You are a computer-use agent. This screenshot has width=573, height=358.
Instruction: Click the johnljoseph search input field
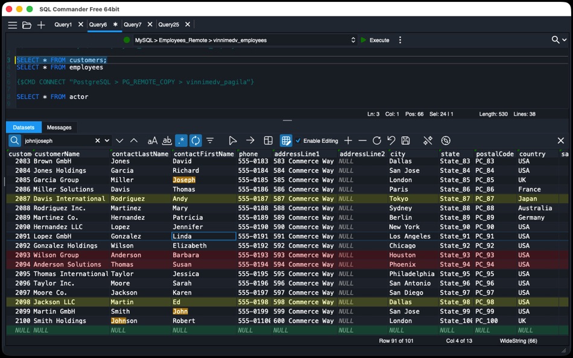[x=59, y=140]
